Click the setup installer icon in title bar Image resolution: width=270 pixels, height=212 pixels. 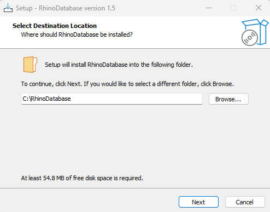click(8, 8)
